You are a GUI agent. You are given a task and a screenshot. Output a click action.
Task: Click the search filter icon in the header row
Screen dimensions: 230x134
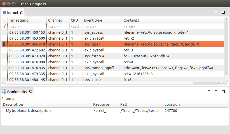pos(4,26)
